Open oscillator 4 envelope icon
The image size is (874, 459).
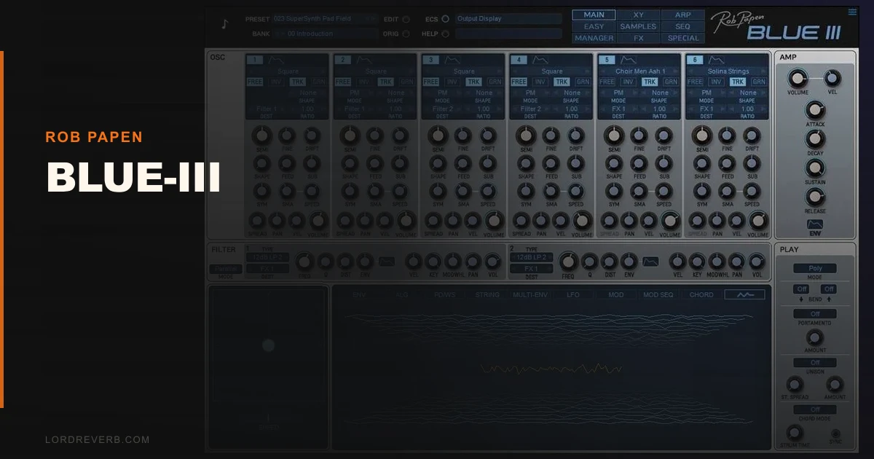click(540, 60)
